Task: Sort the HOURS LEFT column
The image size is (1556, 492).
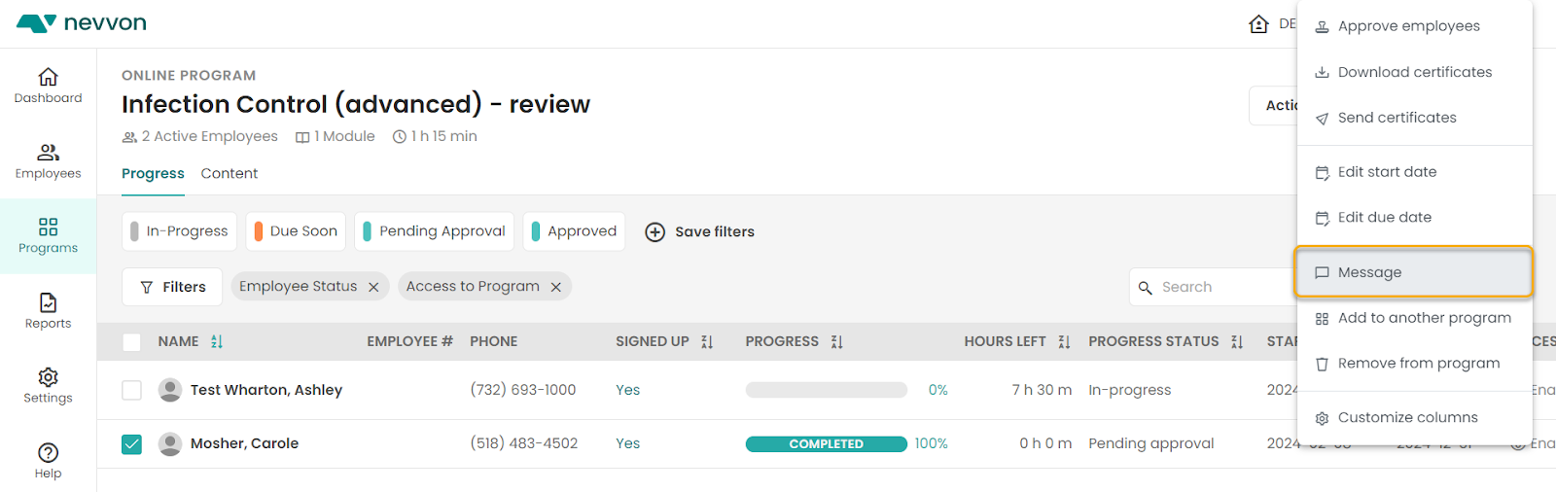Action: click(x=1064, y=342)
